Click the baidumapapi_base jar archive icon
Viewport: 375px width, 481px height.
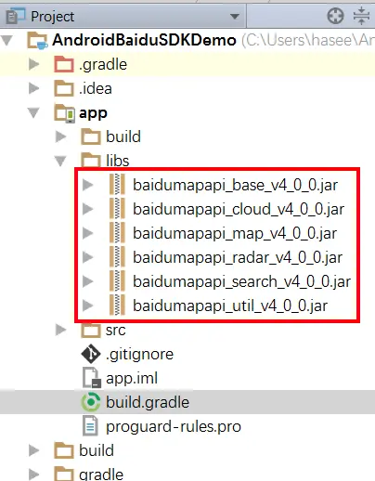point(118,185)
